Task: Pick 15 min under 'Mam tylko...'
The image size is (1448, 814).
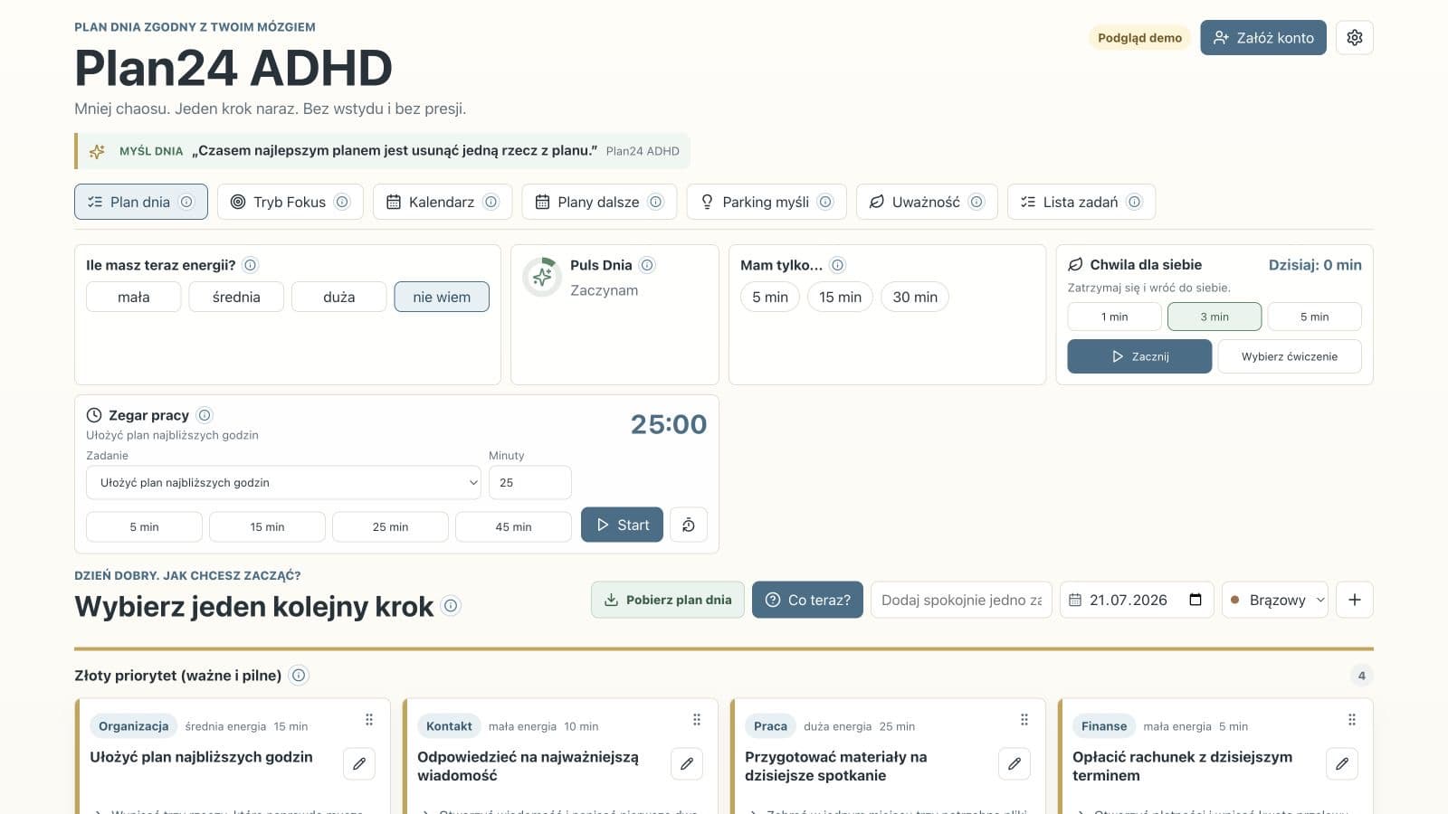Action: coord(840,297)
